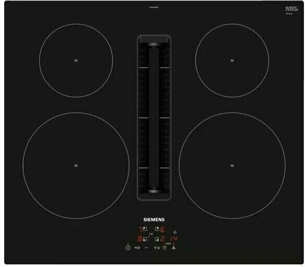This screenshot has height=267, width=305.
Task: Click the rear-right small induction ring
Action: pyautogui.click(x=232, y=60)
